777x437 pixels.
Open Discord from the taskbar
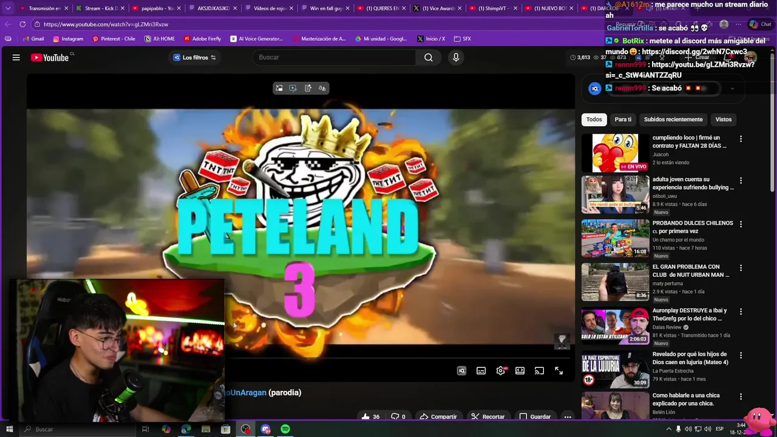[265, 429]
